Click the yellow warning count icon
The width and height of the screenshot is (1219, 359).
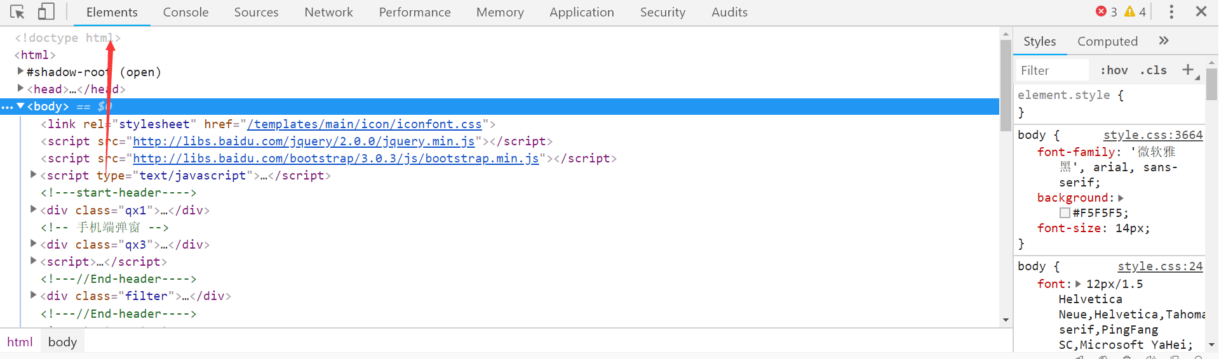click(1129, 11)
